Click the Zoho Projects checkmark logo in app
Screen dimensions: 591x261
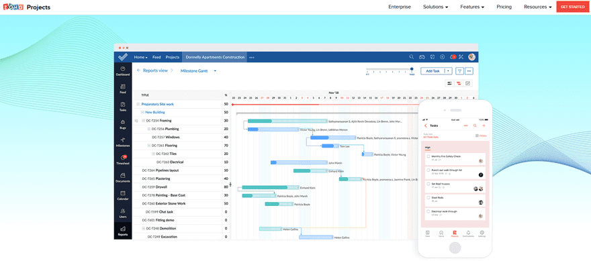coord(123,57)
